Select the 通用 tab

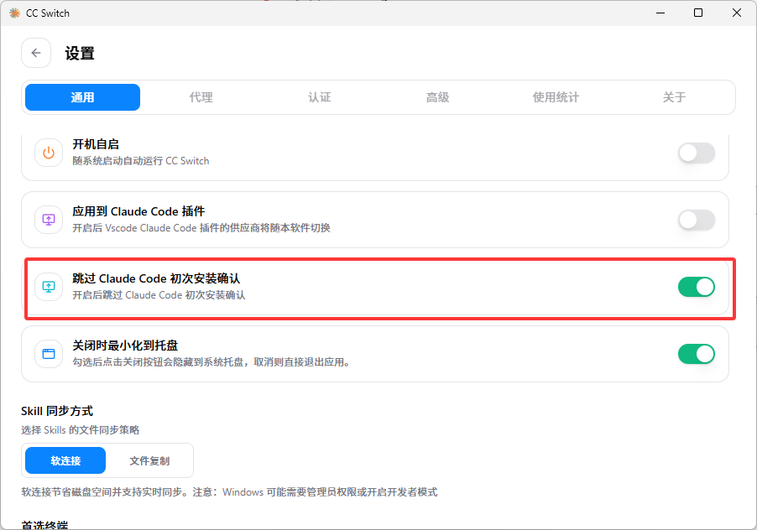pyautogui.click(x=82, y=97)
